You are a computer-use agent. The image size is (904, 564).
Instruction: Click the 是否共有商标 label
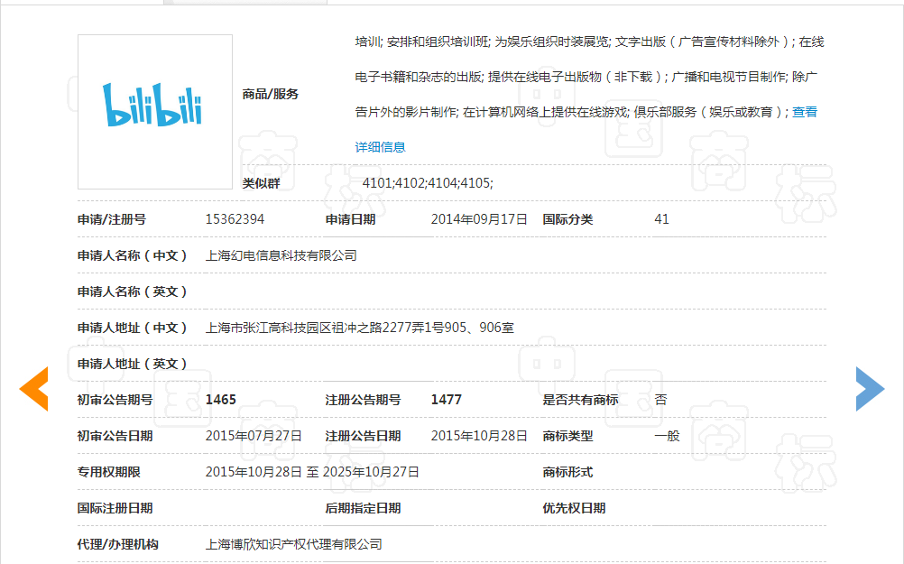click(x=580, y=400)
